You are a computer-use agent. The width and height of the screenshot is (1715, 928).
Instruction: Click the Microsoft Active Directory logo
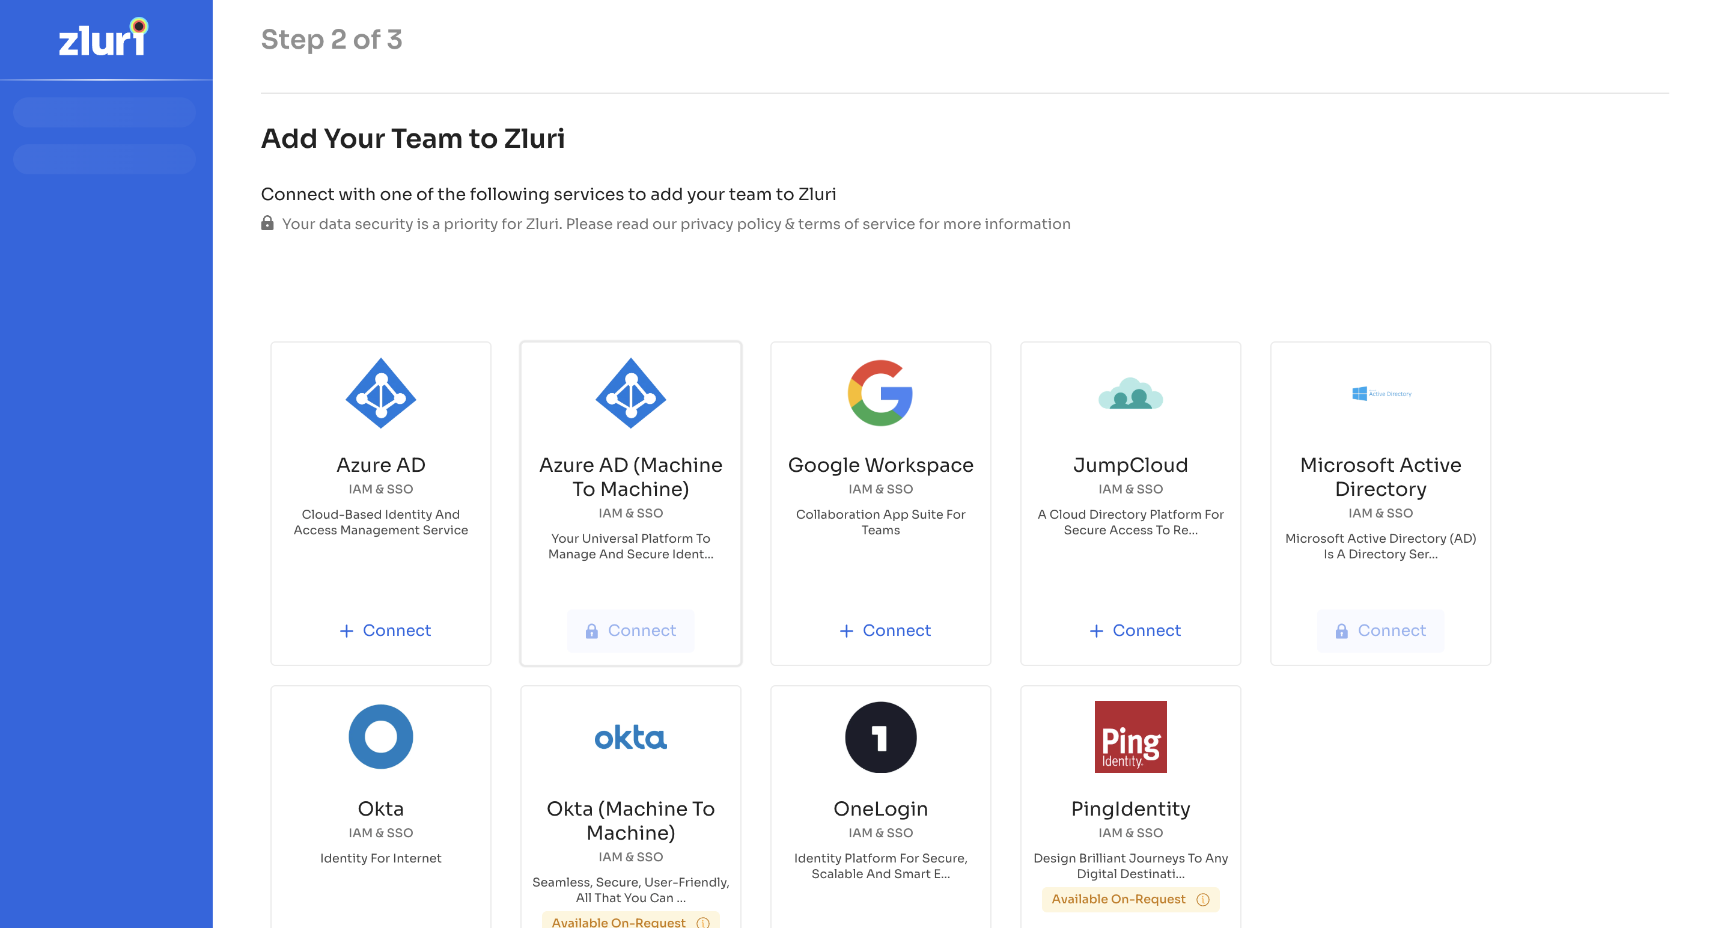pyautogui.click(x=1380, y=394)
